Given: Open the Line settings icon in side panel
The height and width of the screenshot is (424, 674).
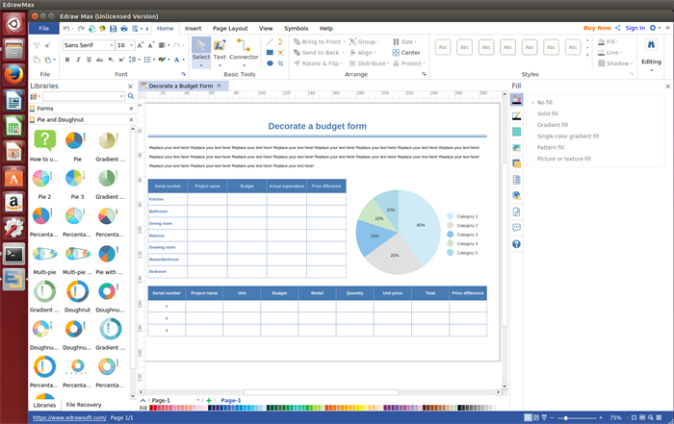Looking at the screenshot, I should point(517,114).
